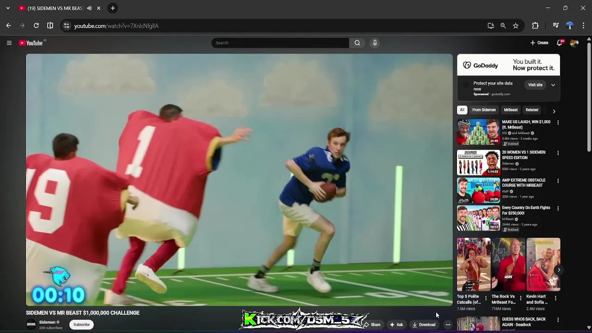Open options for Guess Whos Back video

[x=558, y=320]
